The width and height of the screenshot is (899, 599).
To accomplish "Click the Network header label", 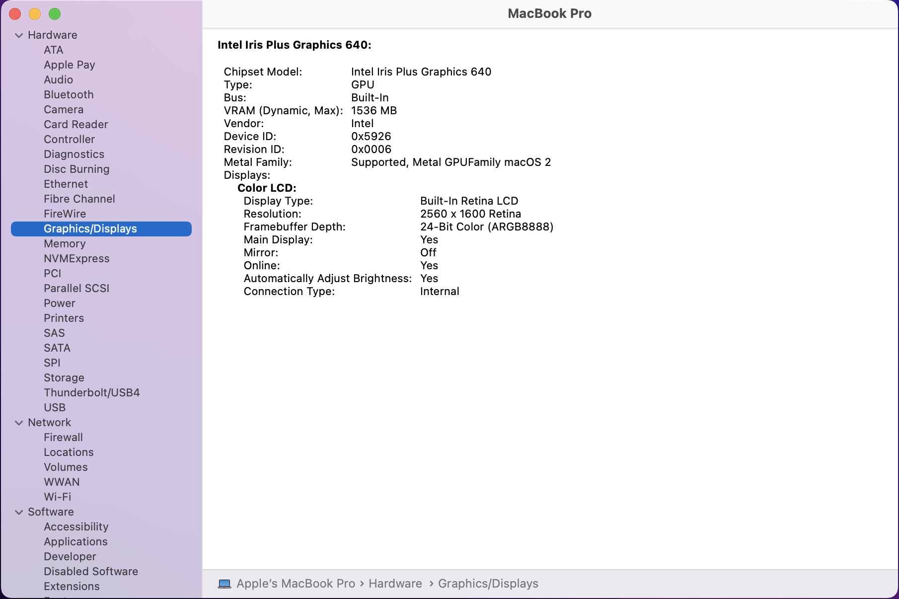I will (x=50, y=423).
